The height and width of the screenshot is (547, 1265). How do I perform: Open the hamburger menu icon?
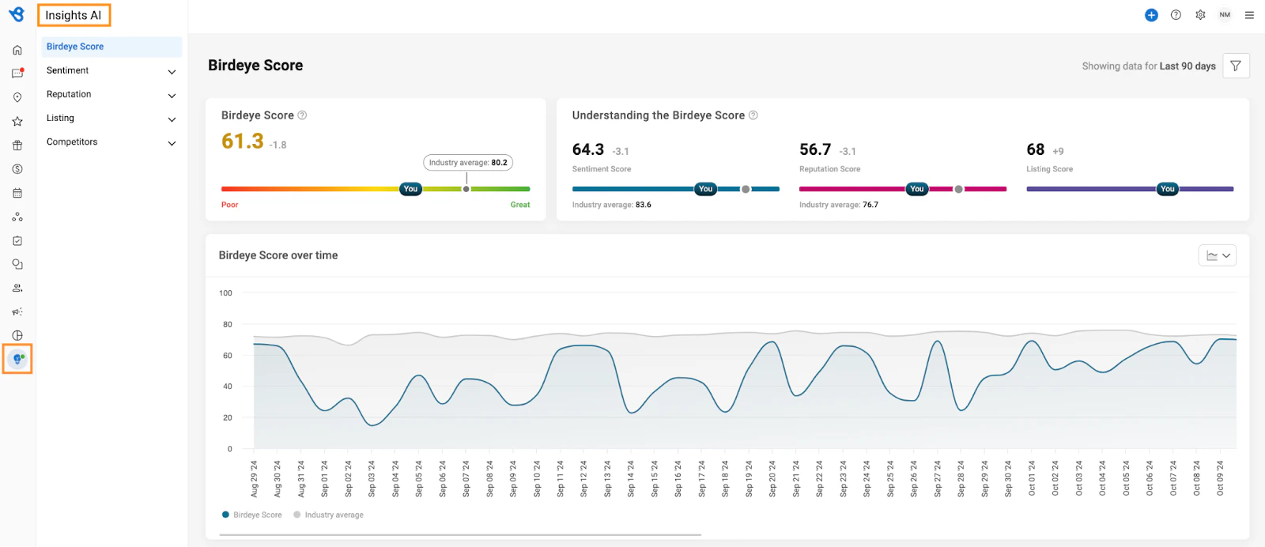tap(1249, 15)
